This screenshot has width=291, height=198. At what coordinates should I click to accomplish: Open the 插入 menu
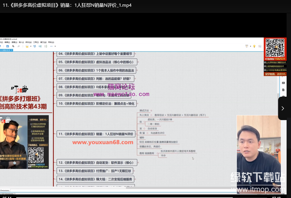point(21,42)
